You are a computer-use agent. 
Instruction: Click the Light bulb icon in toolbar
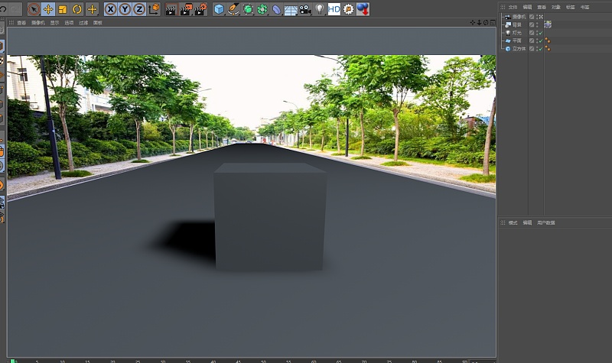(x=320, y=9)
